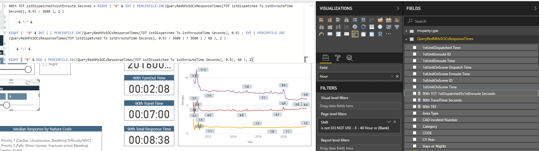Screen dimensions: 539x151
Task: Select the Scatter chart visualization
Action: (x=346, y=27)
